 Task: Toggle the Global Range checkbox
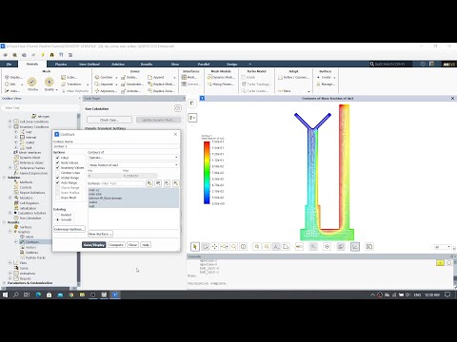[x=58, y=178]
